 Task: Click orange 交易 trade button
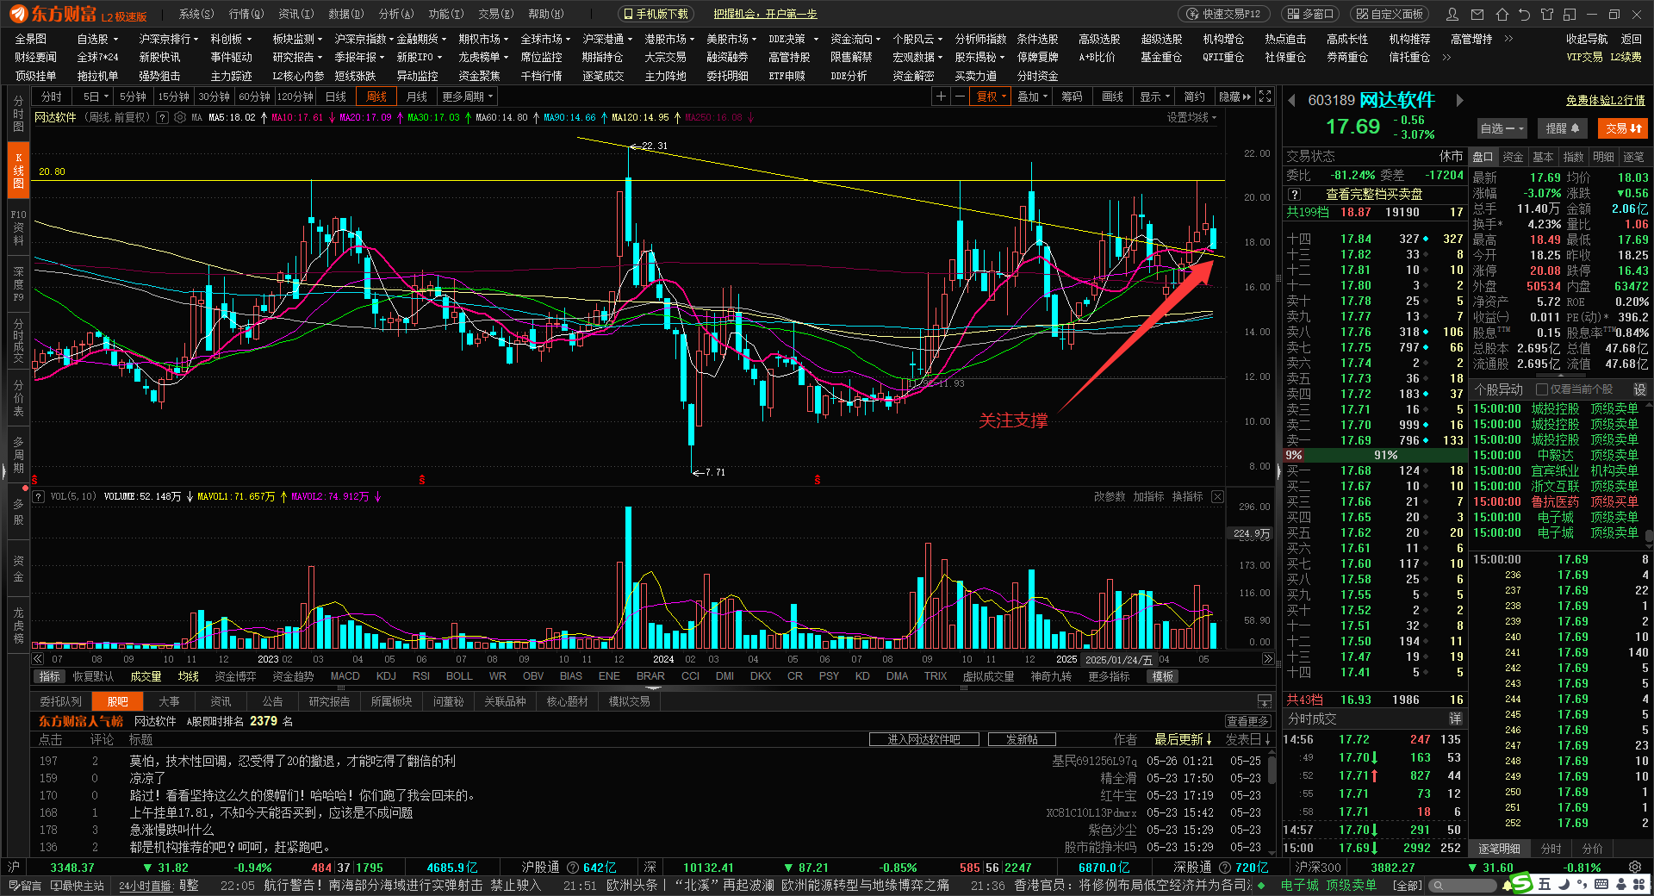tap(1623, 128)
